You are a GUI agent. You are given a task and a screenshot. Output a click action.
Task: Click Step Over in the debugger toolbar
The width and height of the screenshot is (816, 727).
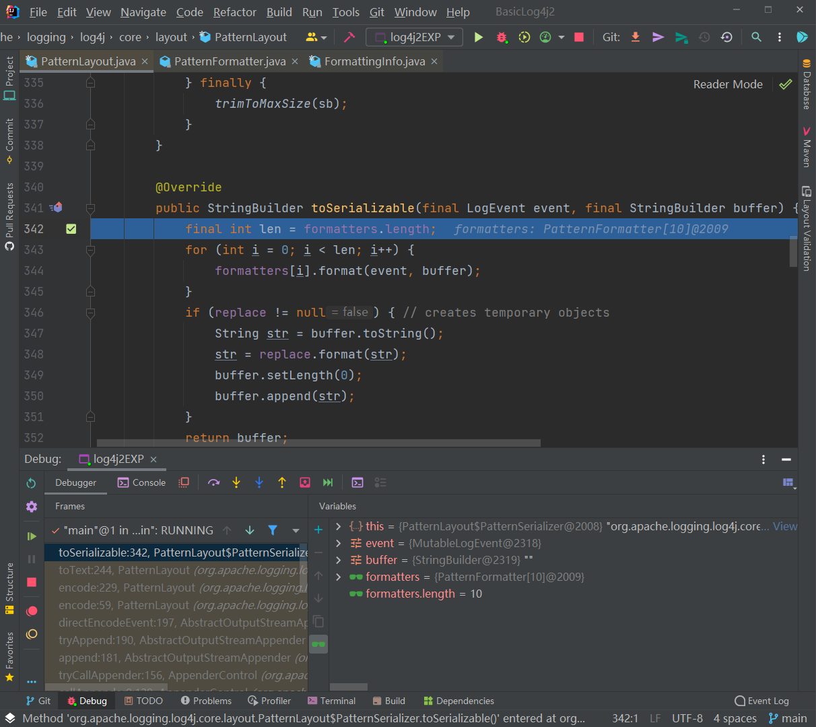click(214, 482)
